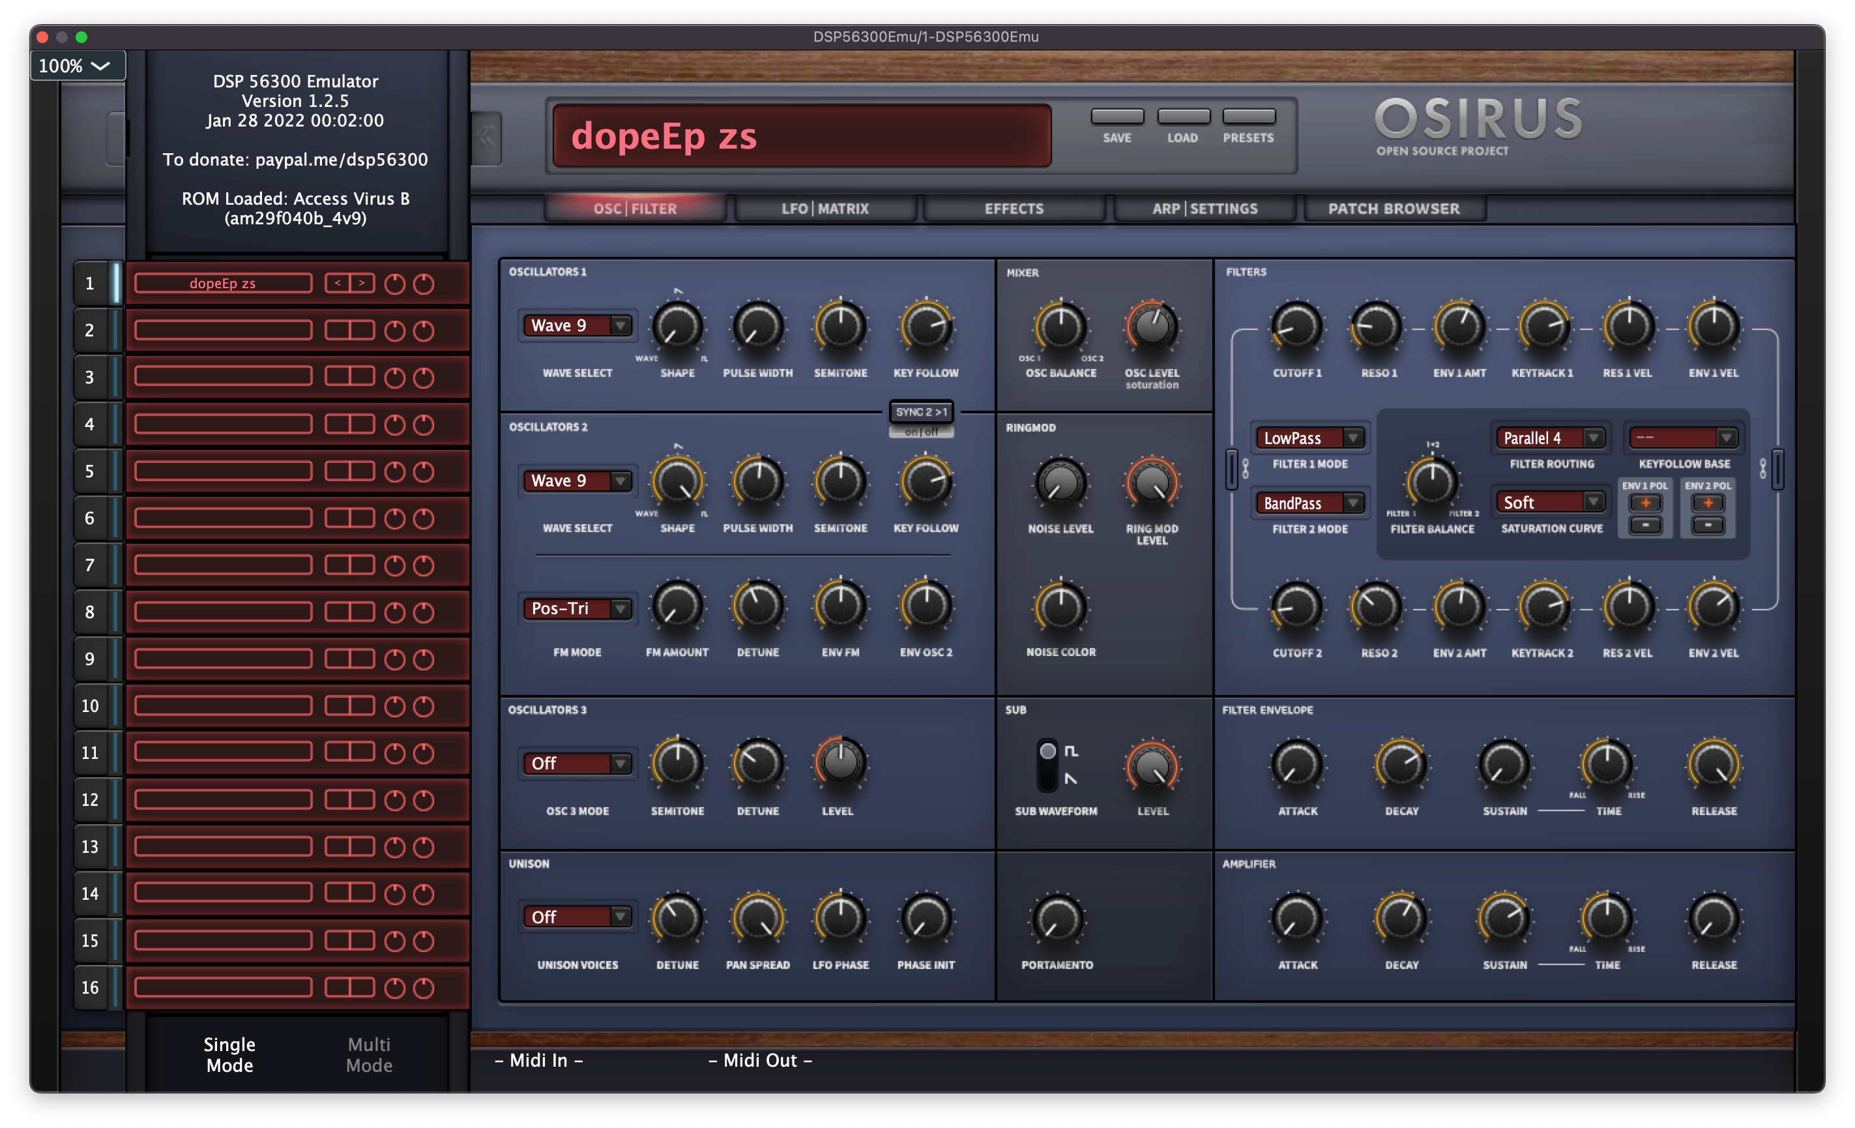Click the previous patch arrow for part 1
Screen dimensions: 1855x1128
pos(339,283)
